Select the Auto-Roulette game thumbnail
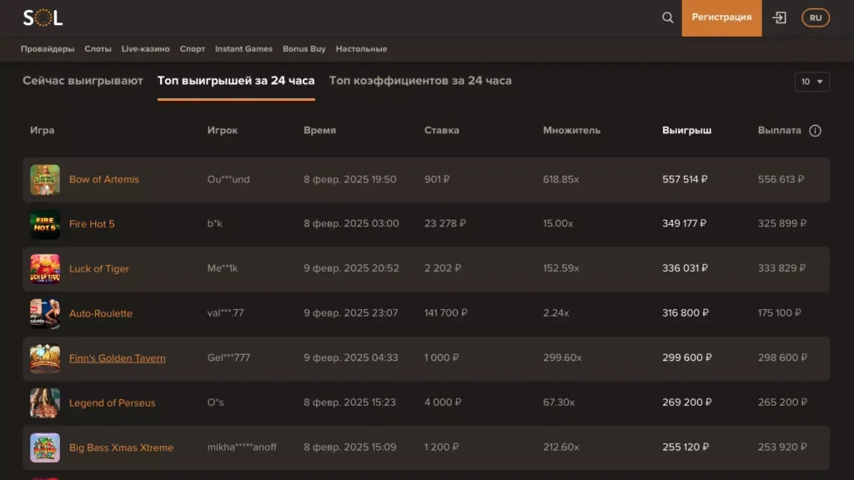 (x=45, y=313)
